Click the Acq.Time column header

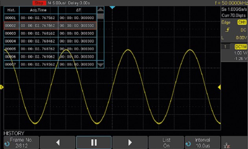(x=39, y=10)
